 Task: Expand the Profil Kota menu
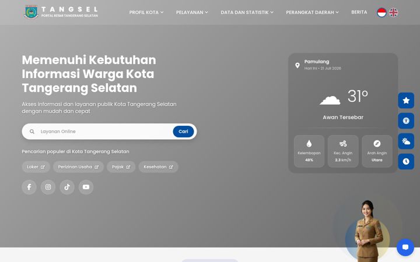pos(146,12)
